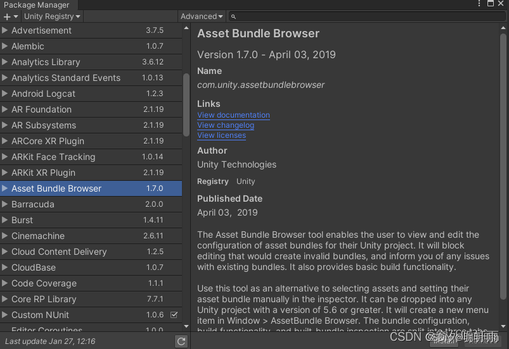Expand the Analytics Library package entry
The width and height of the screenshot is (509, 349).
[x=4, y=62]
